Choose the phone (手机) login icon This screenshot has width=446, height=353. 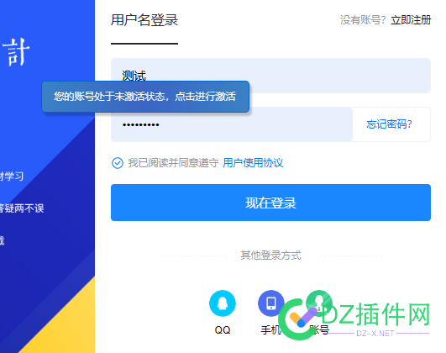pos(270,303)
